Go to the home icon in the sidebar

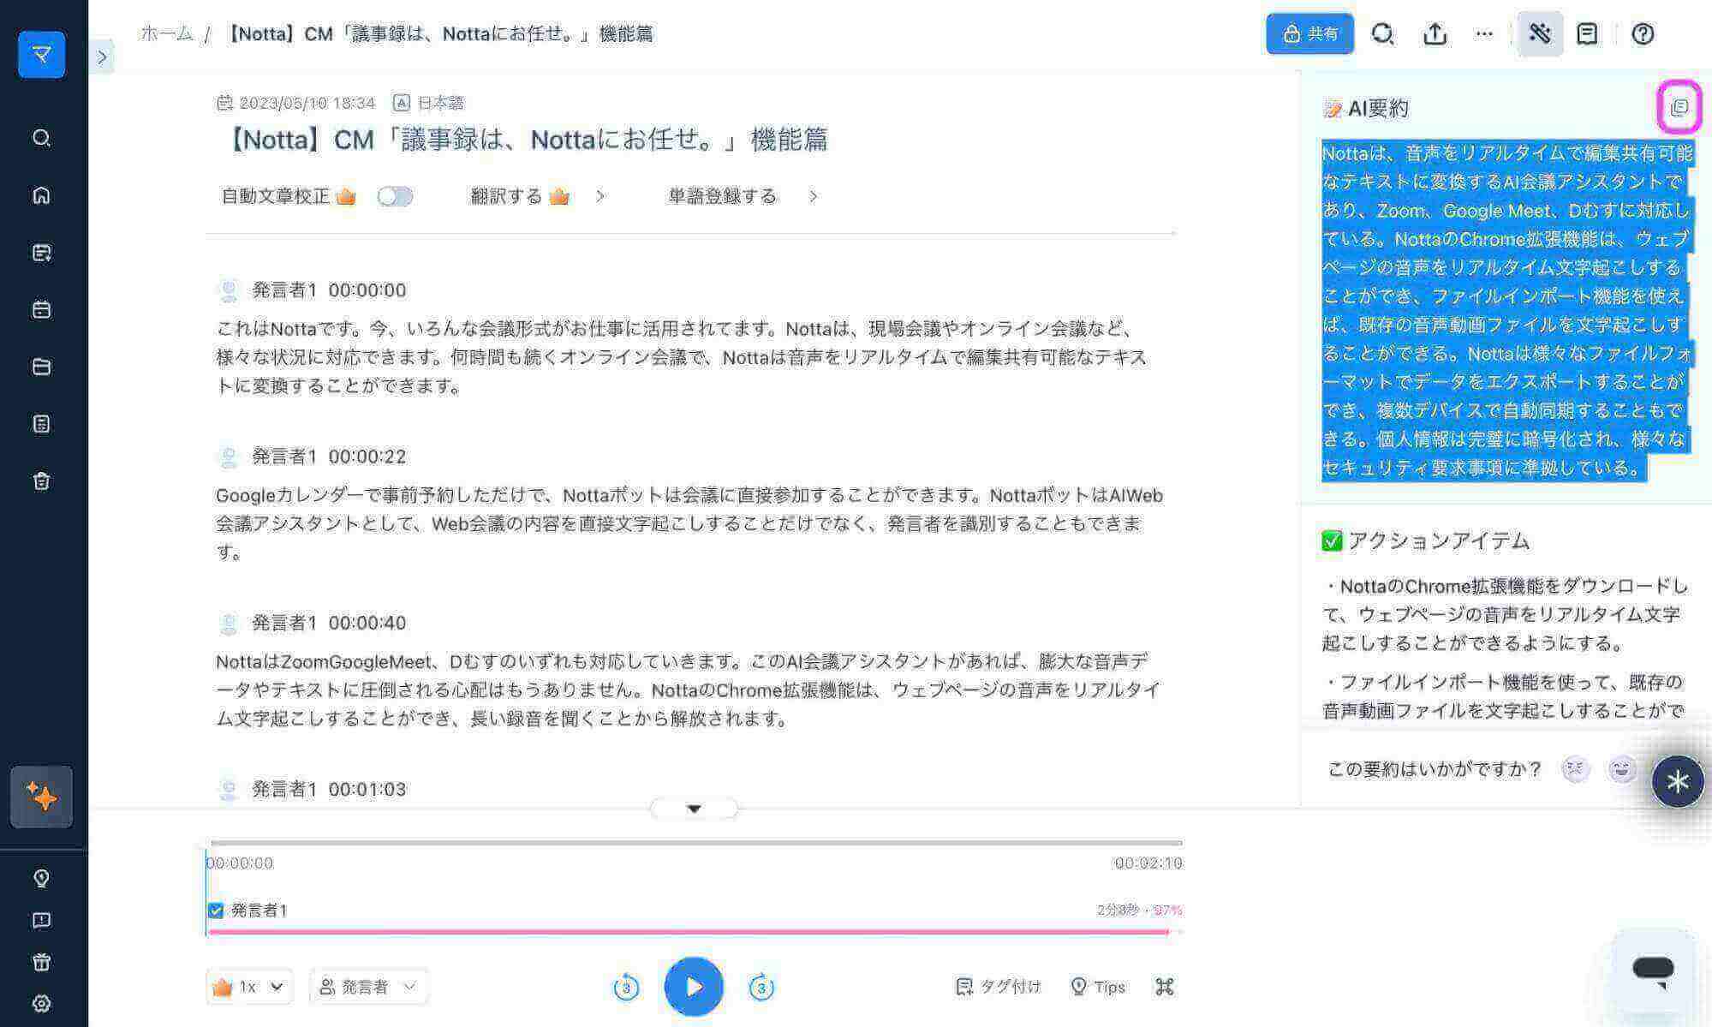coord(41,195)
